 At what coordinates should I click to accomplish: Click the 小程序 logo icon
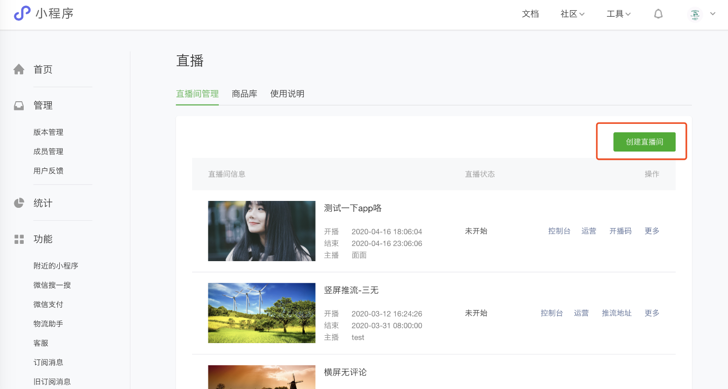tap(22, 13)
